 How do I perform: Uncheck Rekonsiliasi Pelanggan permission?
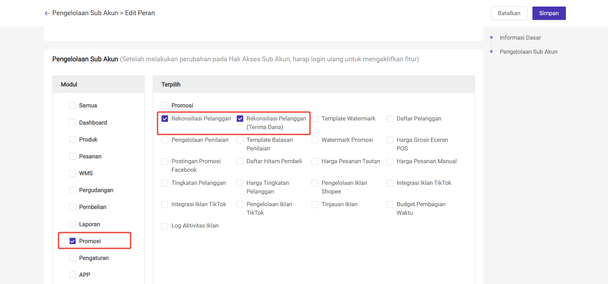tap(165, 119)
